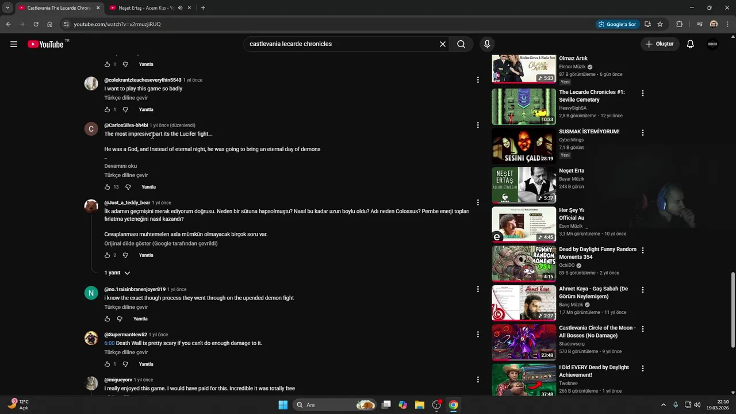This screenshot has width=736, height=414.
Task: Open Castlevania Circle of the Moon thumbnail
Action: (x=524, y=343)
